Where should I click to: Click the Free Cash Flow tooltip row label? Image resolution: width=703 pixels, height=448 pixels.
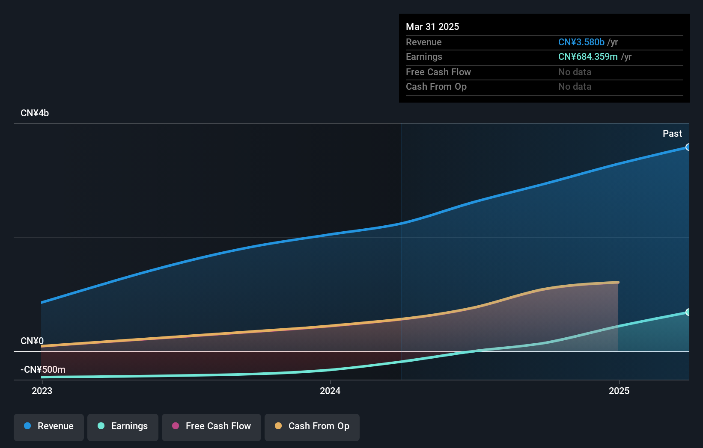coord(438,72)
